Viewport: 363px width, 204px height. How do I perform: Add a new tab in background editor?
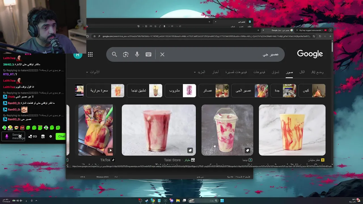[x=209, y=22]
